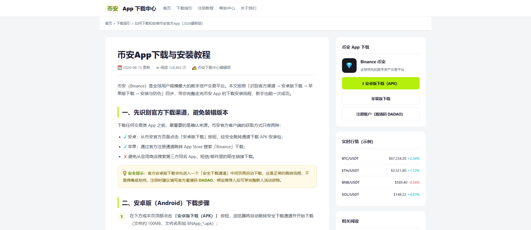Viewport: 531px width, 230px height.
Task: Open 帮助中心 from the navigation bar
Action: pyautogui.click(x=227, y=8)
